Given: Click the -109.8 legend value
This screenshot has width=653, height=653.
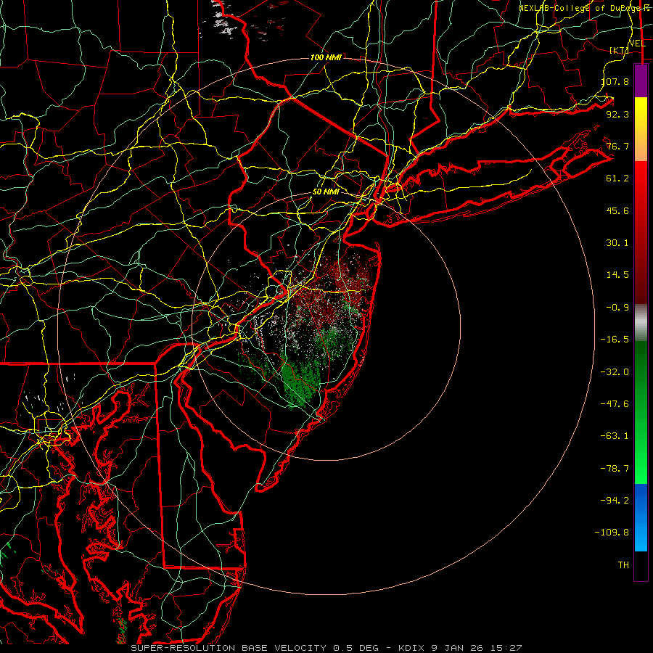Looking at the screenshot, I should pos(612,533).
